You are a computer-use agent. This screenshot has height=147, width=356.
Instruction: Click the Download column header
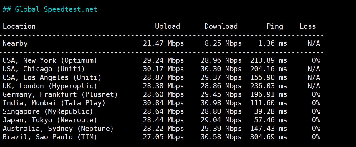pos(221,26)
